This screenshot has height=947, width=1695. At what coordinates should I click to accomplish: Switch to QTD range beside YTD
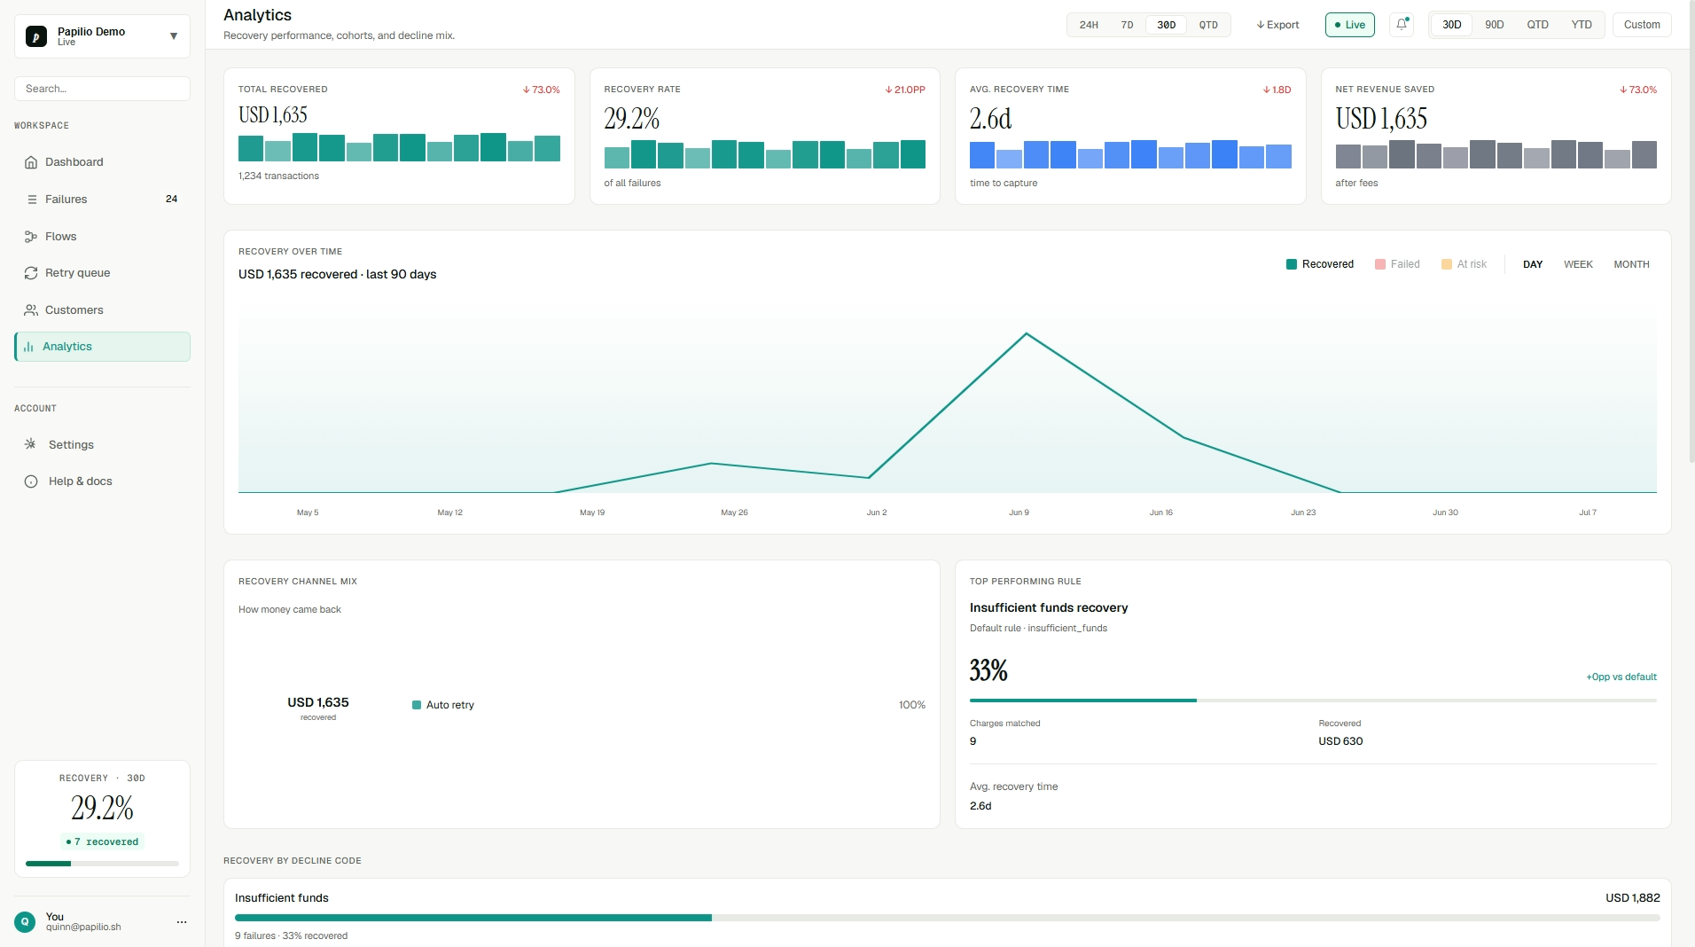click(1537, 25)
